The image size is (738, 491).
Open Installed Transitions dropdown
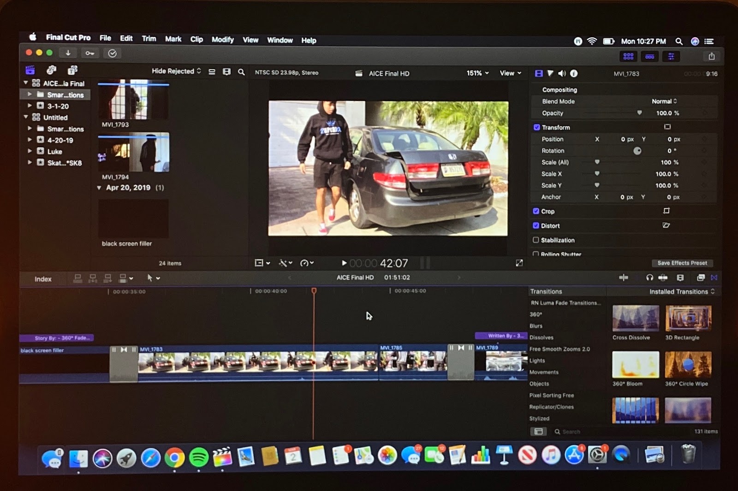coord(682,291)
